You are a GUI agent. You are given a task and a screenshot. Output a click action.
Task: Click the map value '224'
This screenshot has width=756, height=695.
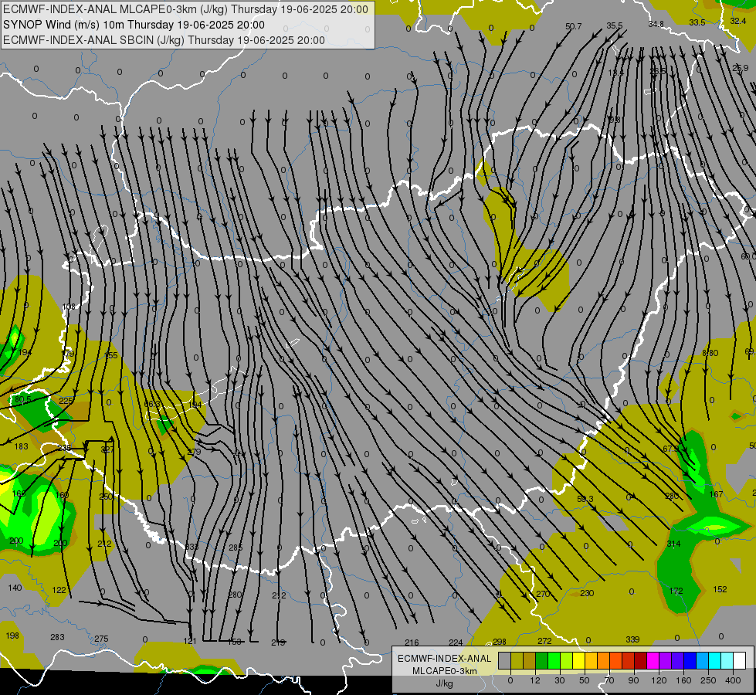(x=456, y=642)
